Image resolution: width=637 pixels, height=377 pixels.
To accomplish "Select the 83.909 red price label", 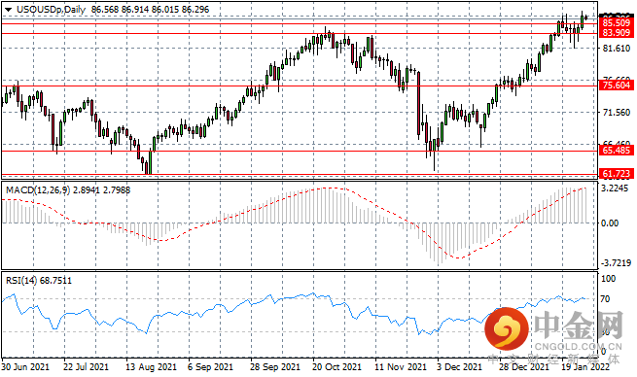I will pyautogui.click(x=616, y=32).
